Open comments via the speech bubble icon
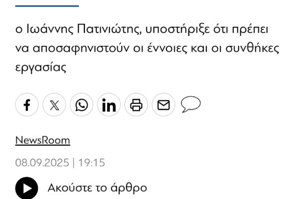 point(191,104)
